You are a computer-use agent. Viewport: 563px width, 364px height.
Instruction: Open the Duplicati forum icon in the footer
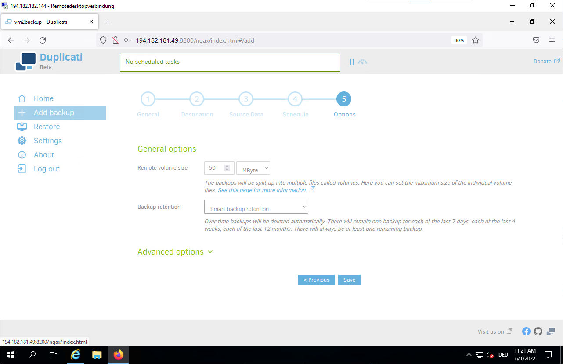551,331
